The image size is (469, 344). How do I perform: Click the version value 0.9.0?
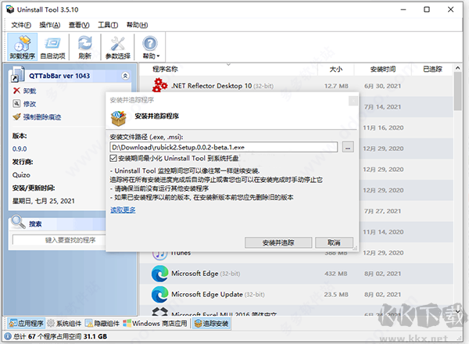20,149
